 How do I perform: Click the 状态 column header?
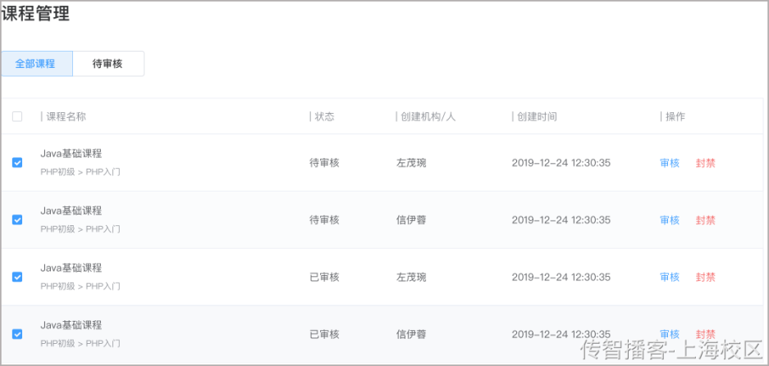[x=325, y=116]
